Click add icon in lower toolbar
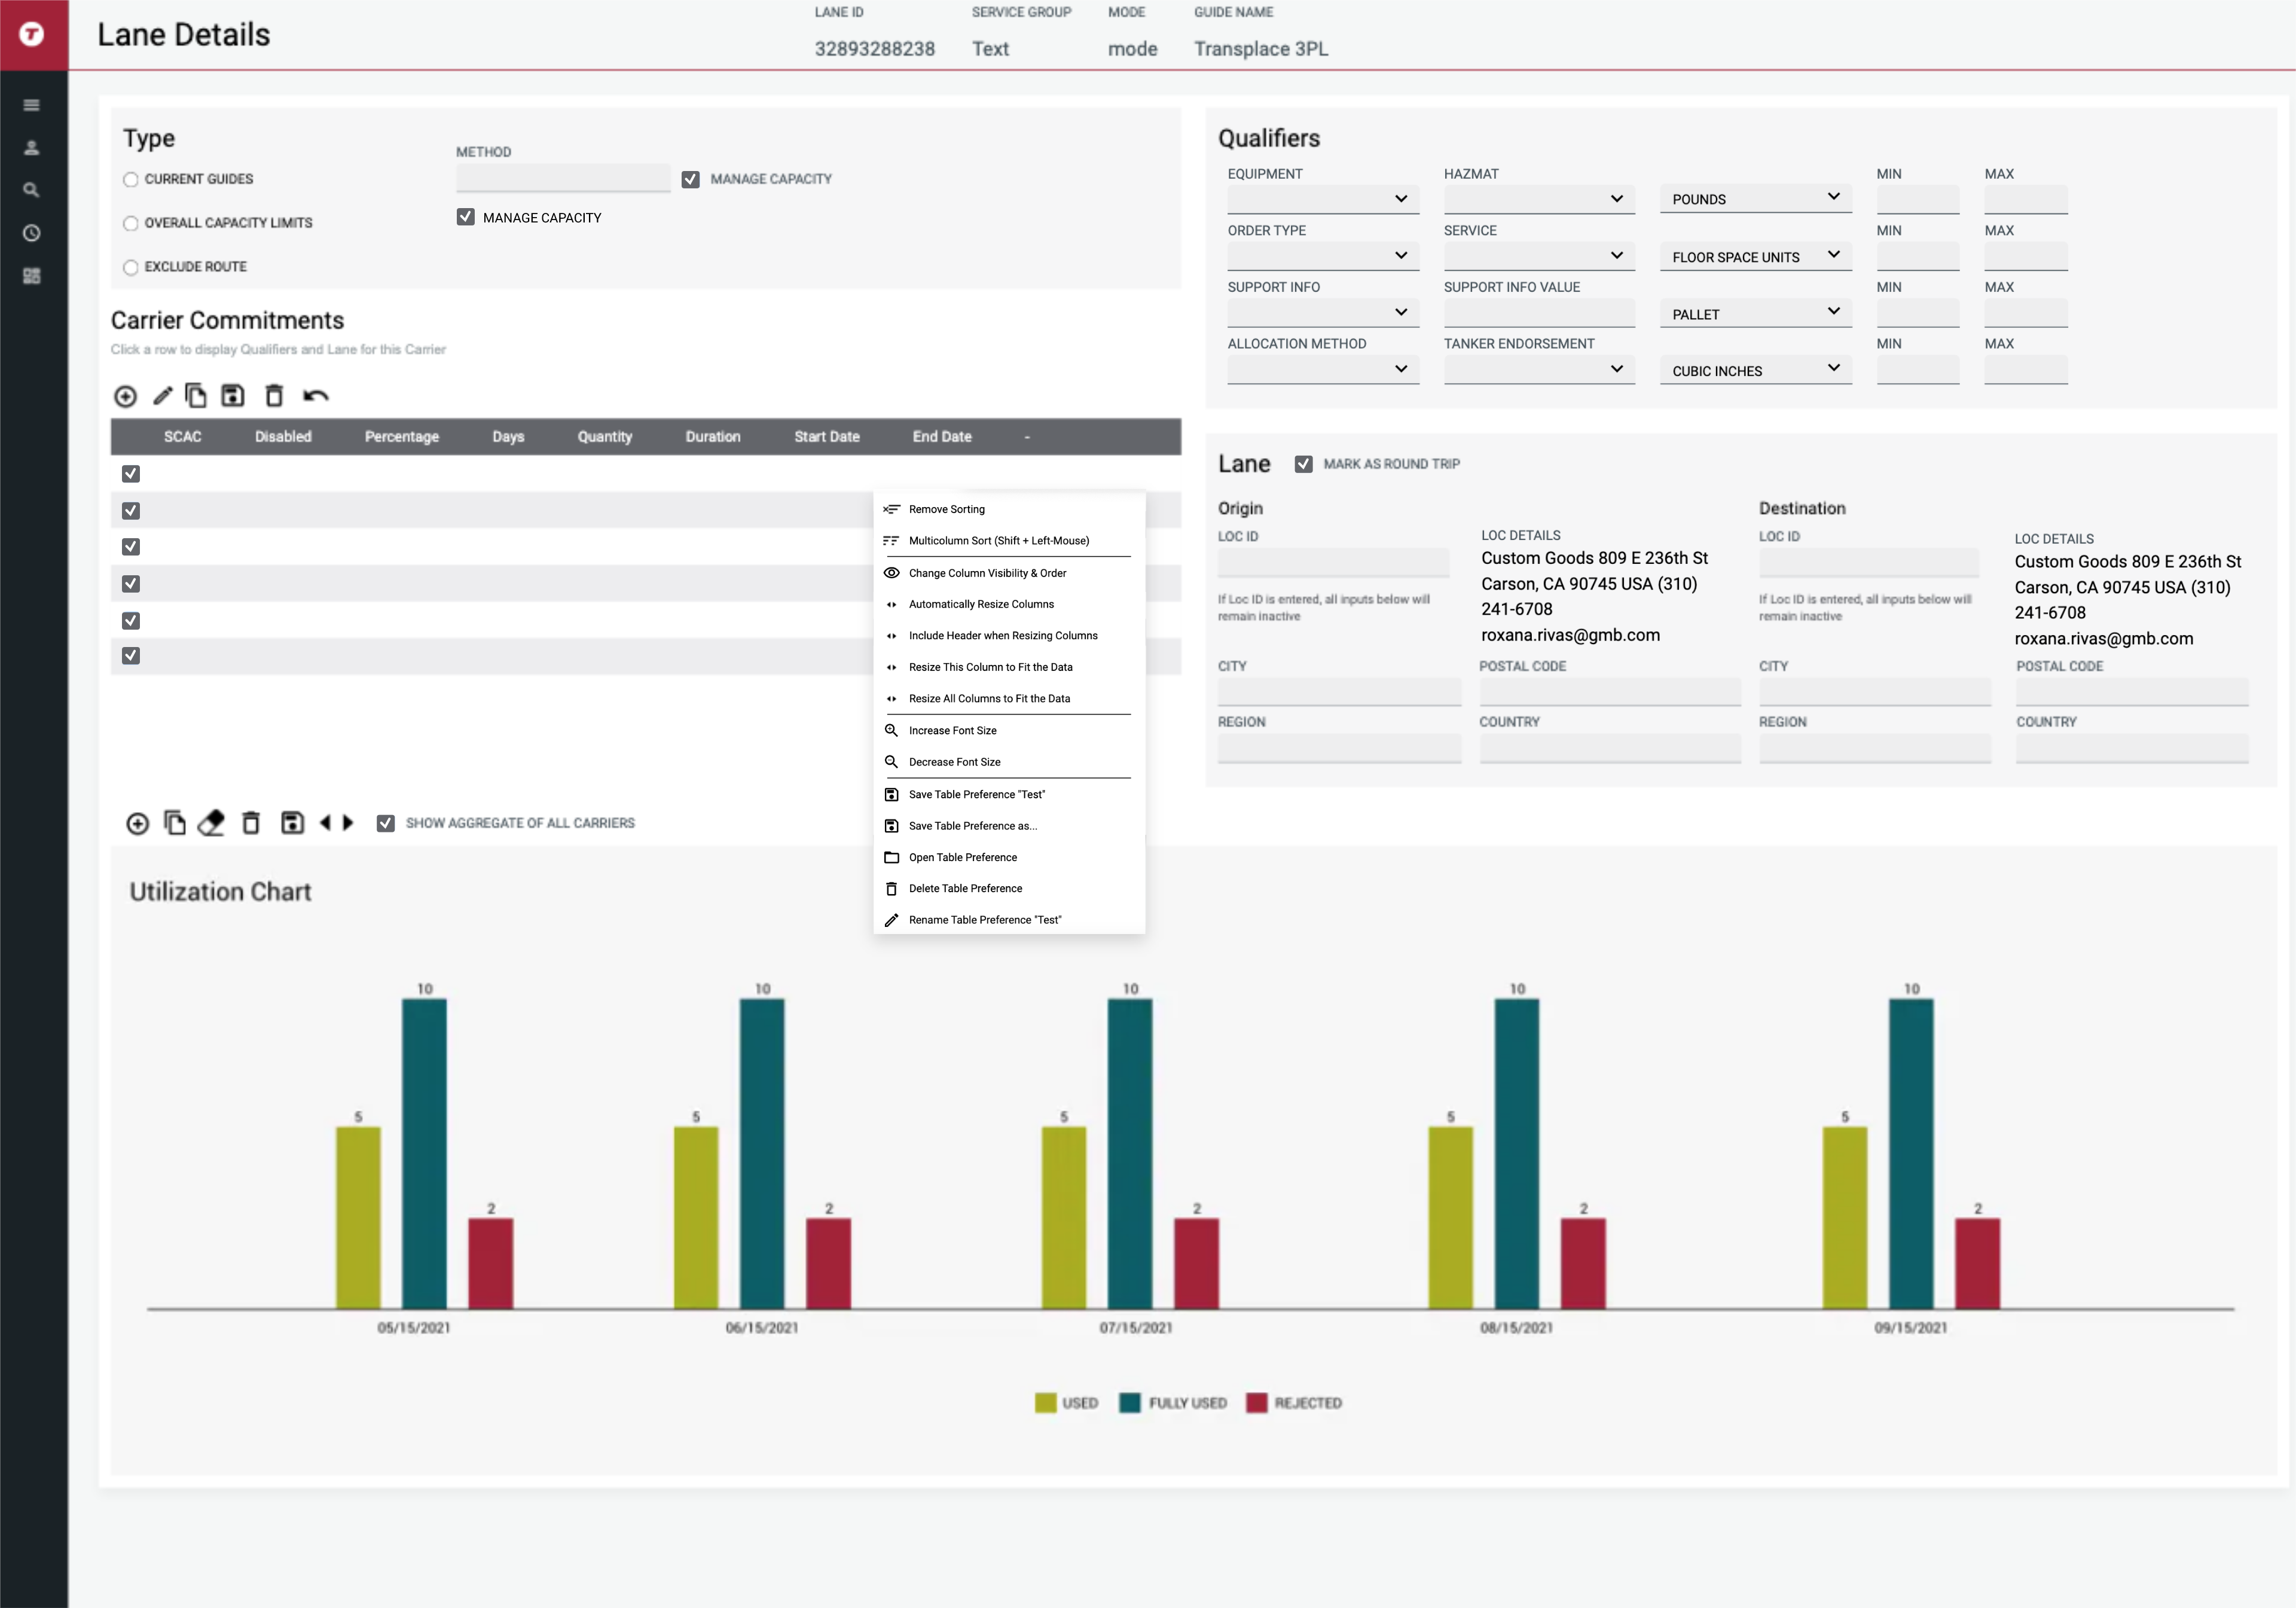This screenshot has height=1608, width=2296. pos(138,823)
